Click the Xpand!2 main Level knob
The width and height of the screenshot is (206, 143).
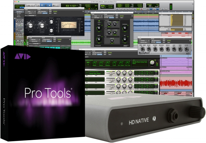pos(152,62)
